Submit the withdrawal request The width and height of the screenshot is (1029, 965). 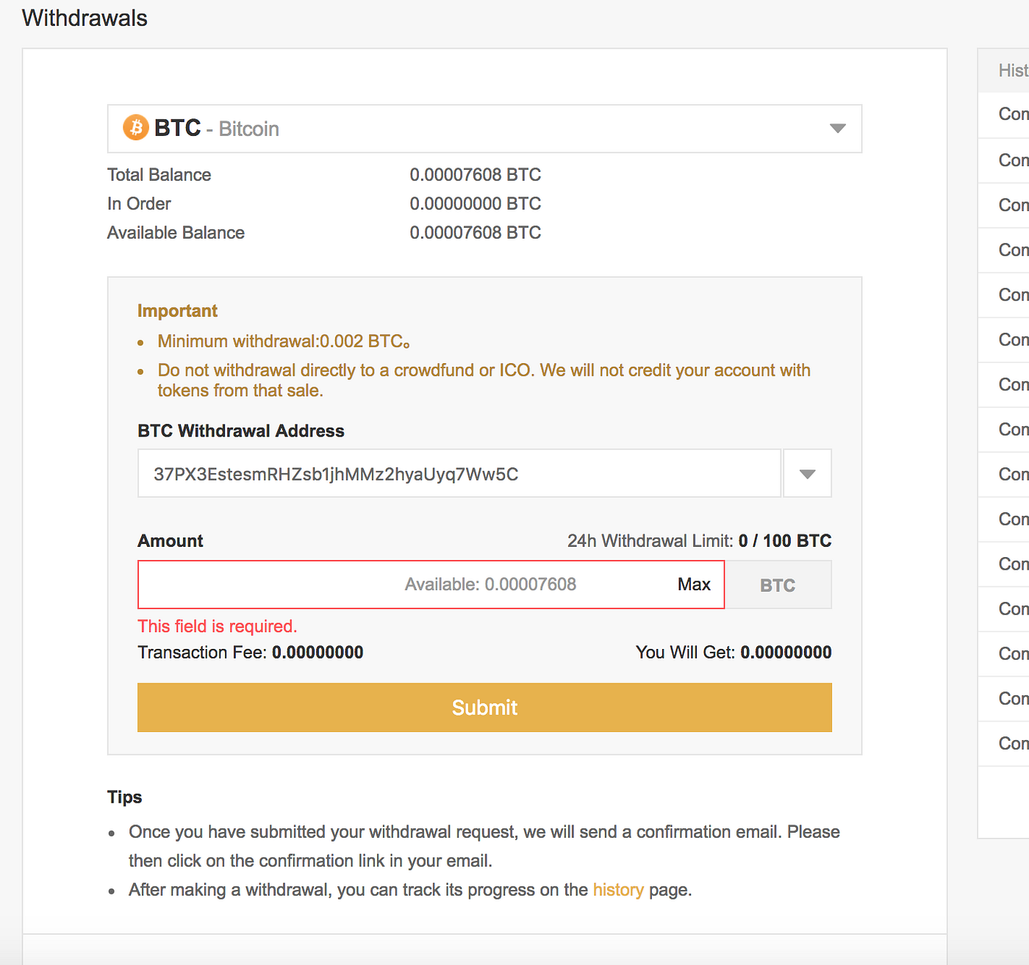tap(484, 707)
